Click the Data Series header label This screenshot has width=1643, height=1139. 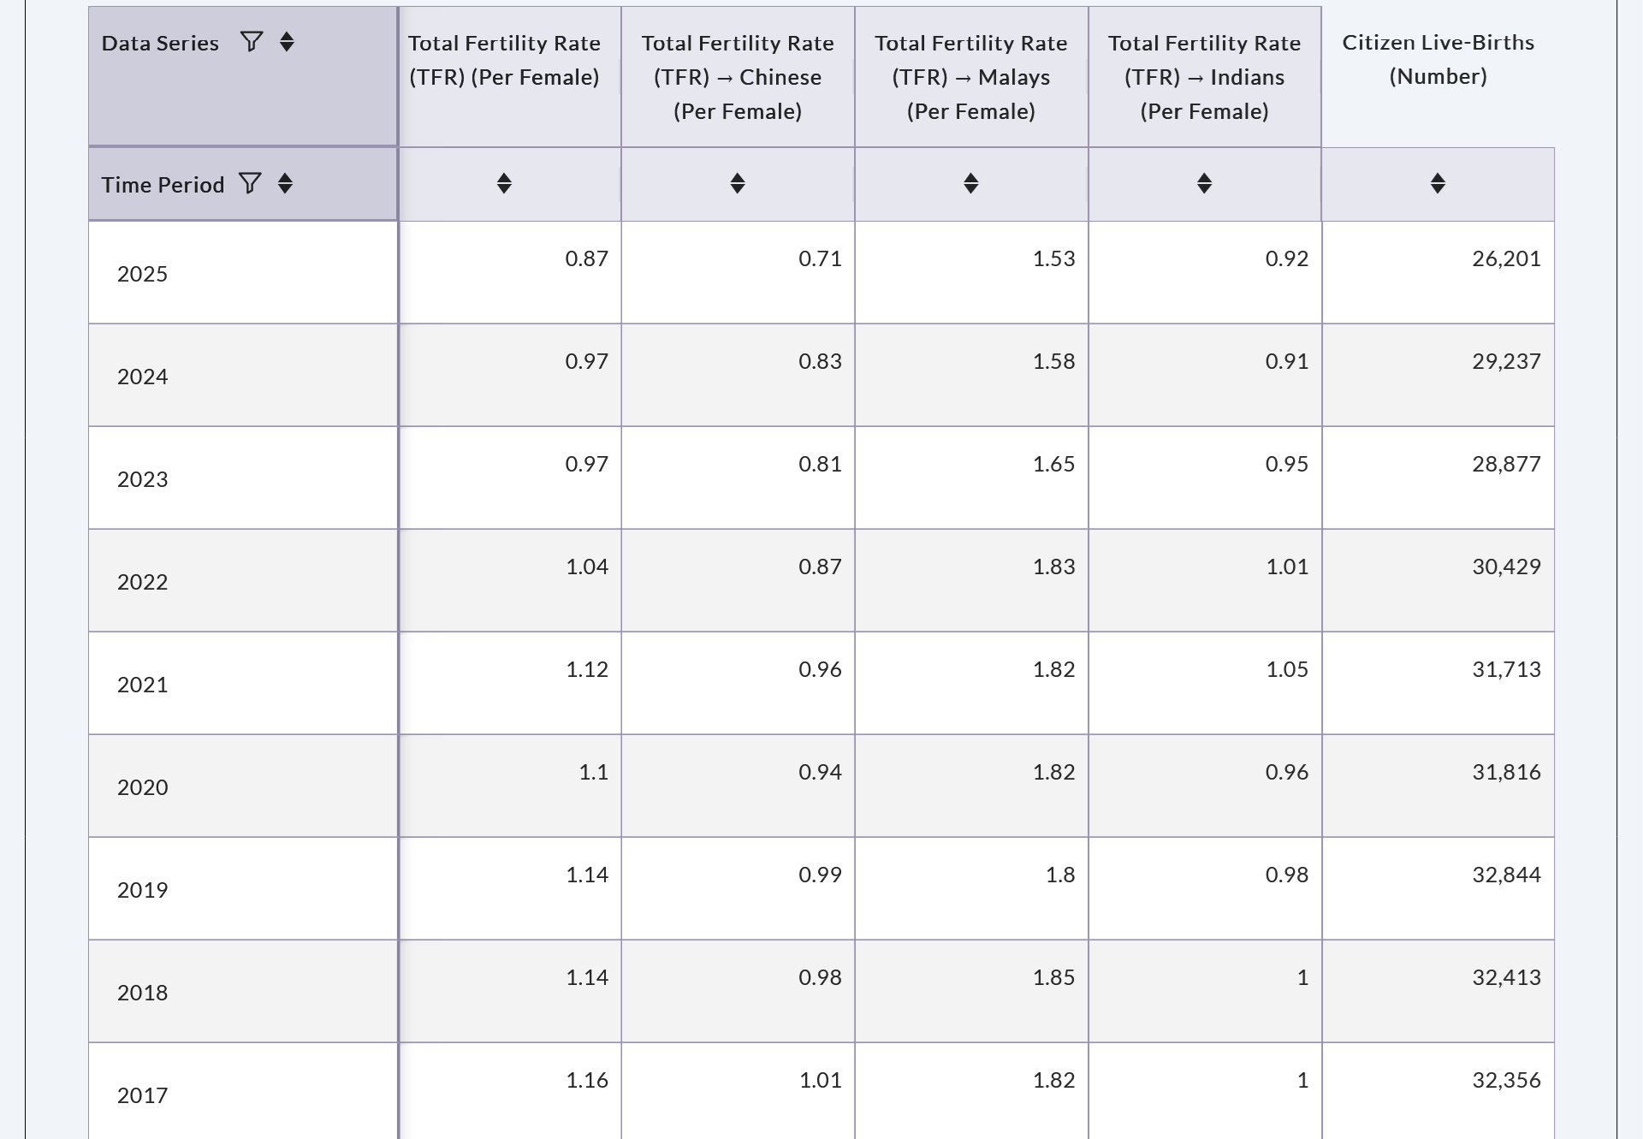[x=160, y=43]
